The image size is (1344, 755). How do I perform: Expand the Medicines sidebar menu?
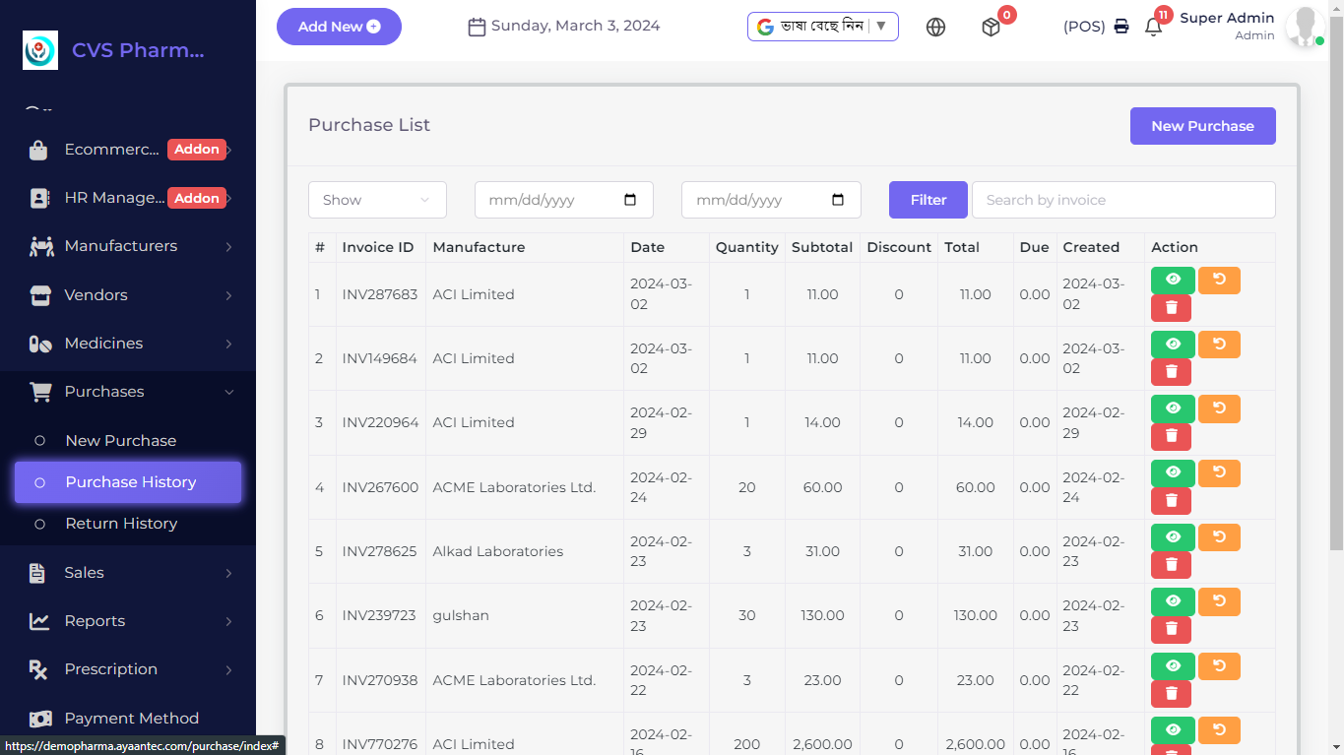point(128,344)
